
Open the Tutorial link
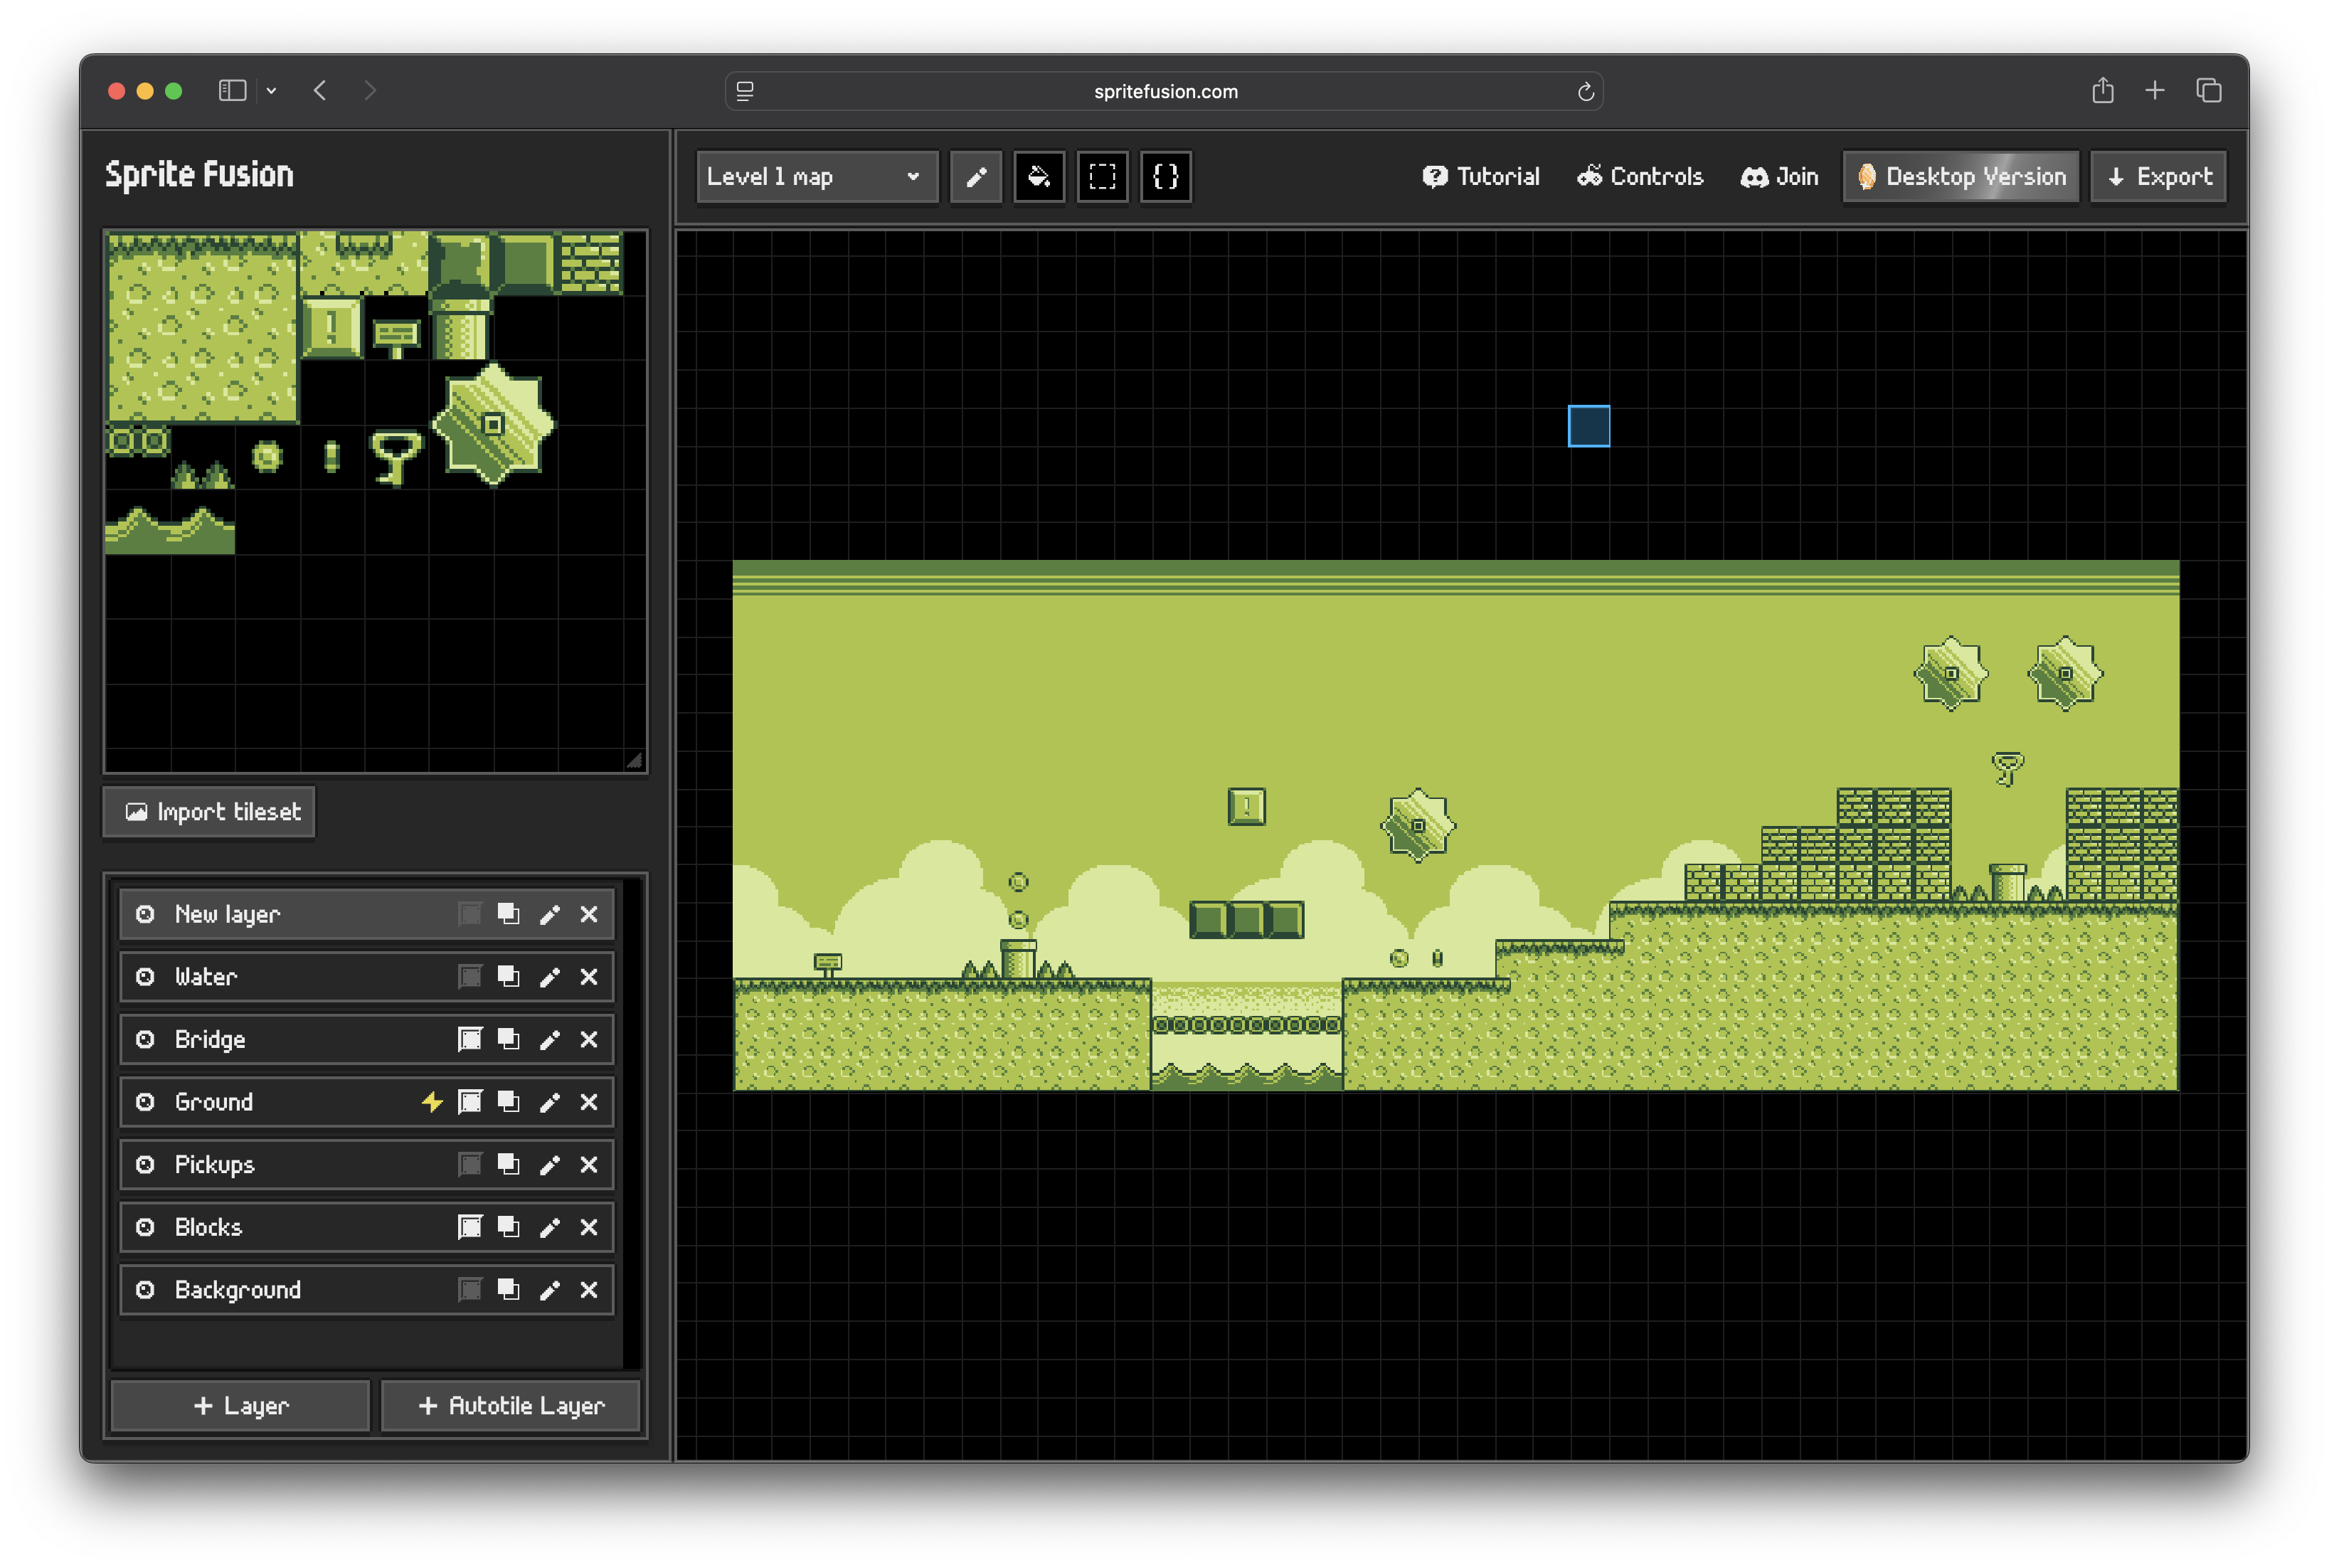point(1481,177)
